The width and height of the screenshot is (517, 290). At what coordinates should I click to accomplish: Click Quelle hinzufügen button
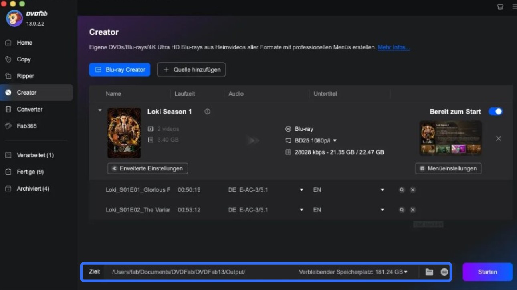pos(191,70)
